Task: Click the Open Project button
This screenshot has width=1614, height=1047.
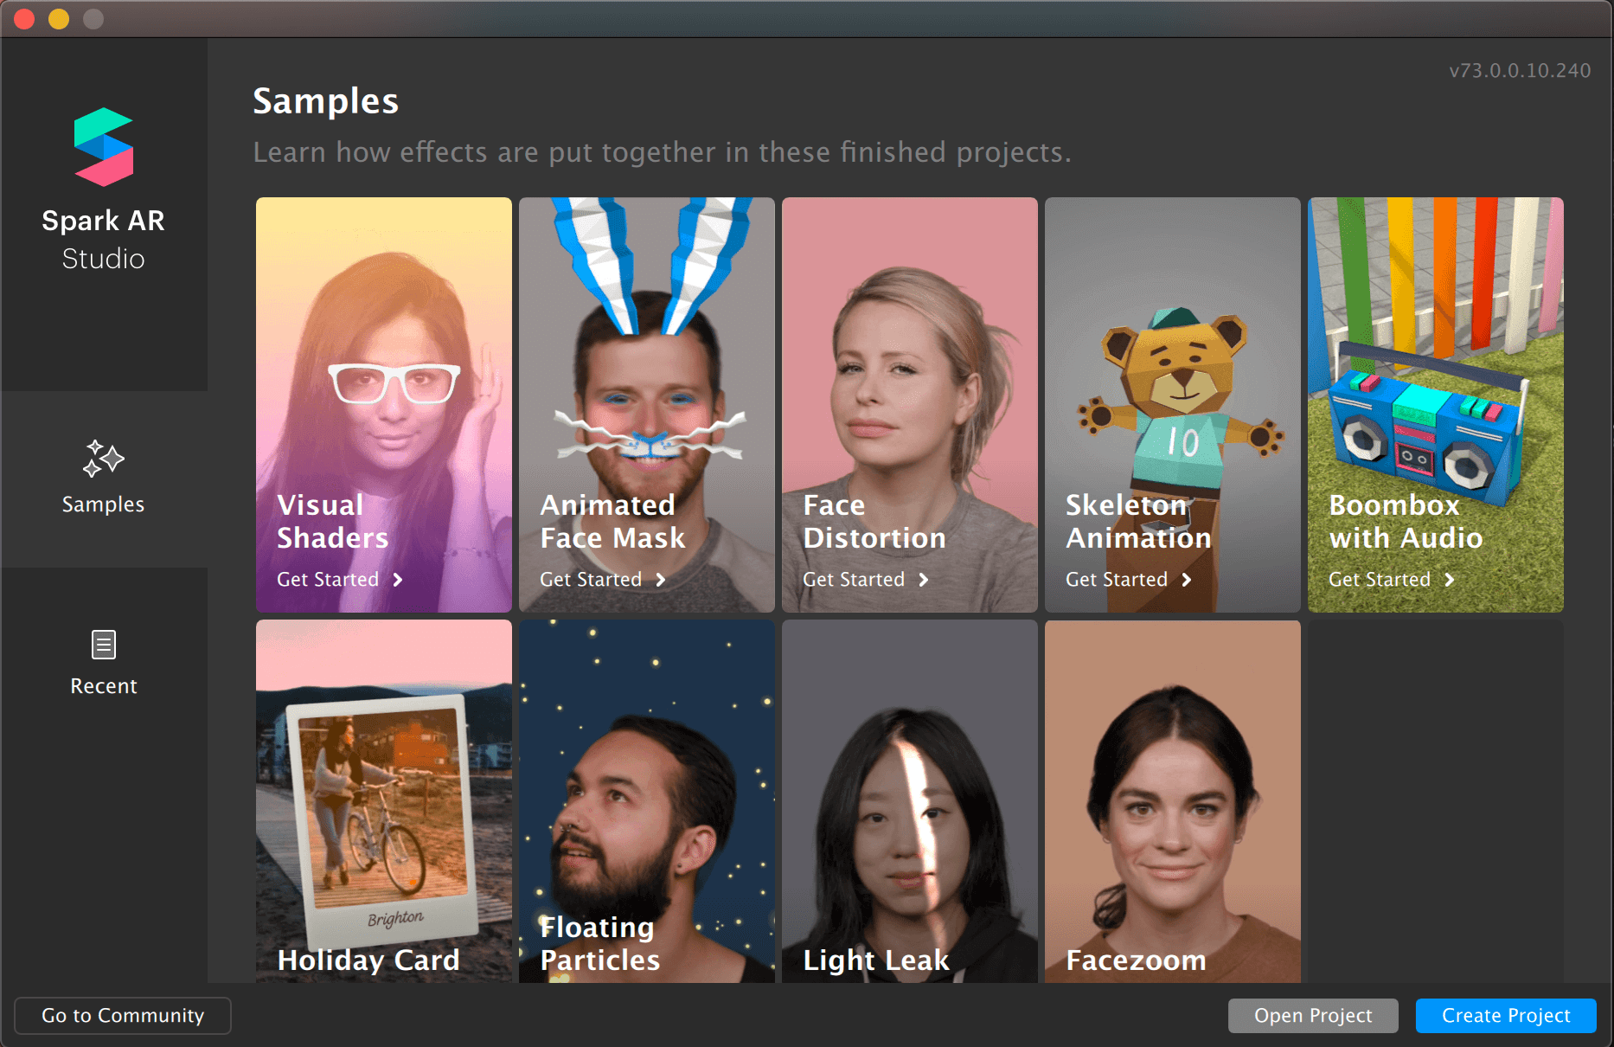Action: 1312,1015
